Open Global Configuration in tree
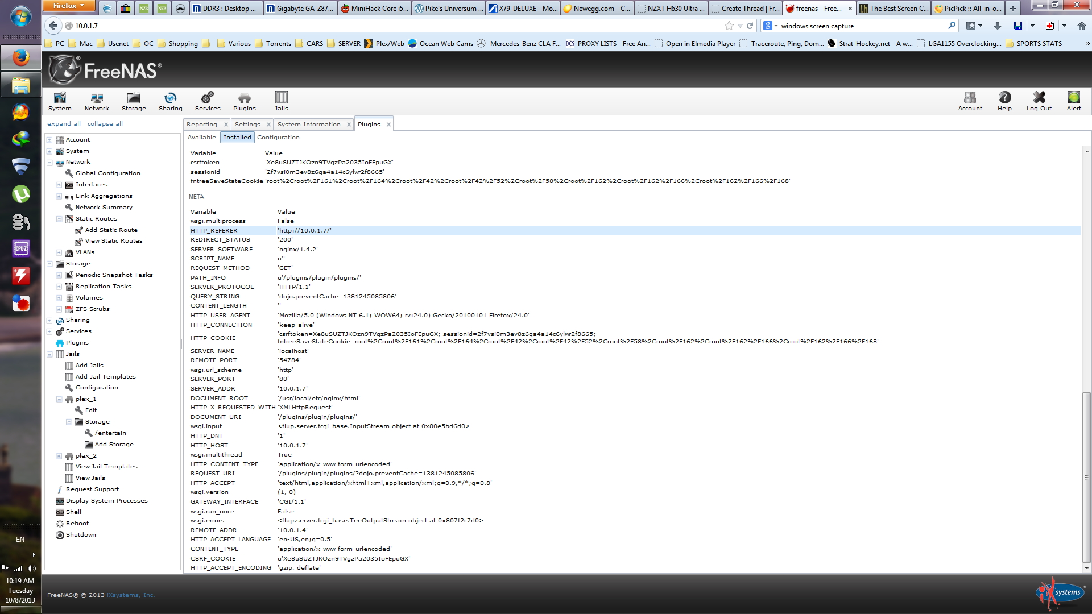This screenshot has width=1092, height=614. [107, 173]
